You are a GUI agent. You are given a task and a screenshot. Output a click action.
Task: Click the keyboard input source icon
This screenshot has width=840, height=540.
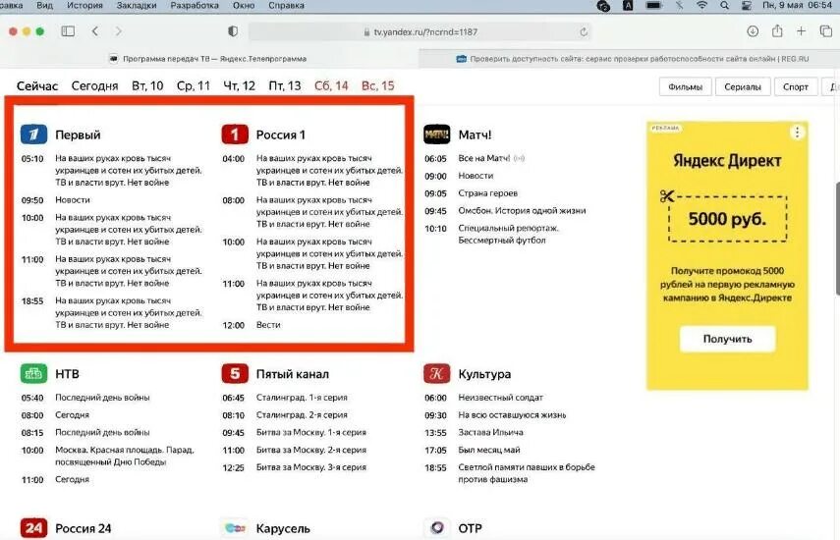pyautogui.click(x=628, y=5)
